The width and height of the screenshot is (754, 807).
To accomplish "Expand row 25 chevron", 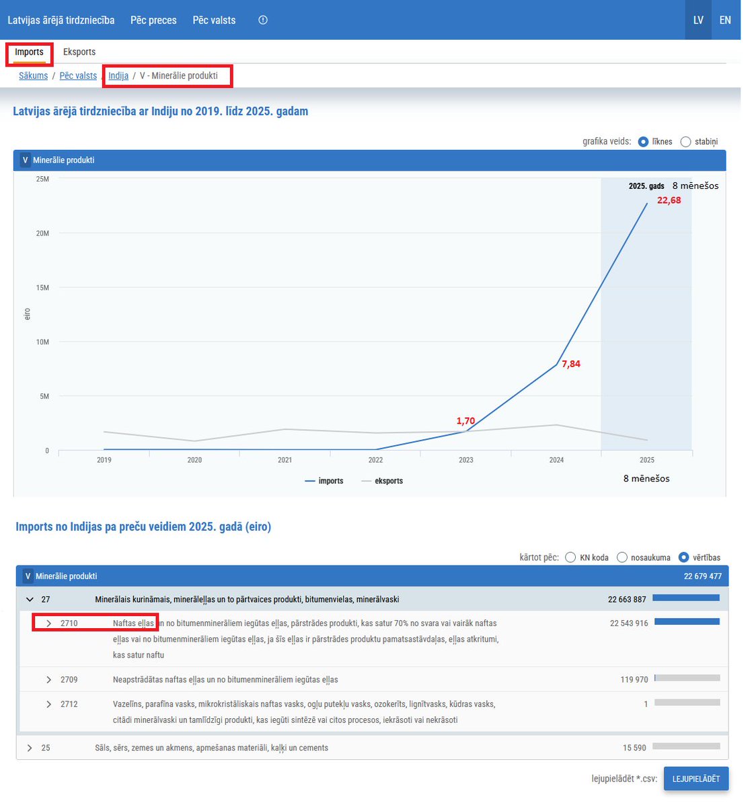I will pos(30,748).
